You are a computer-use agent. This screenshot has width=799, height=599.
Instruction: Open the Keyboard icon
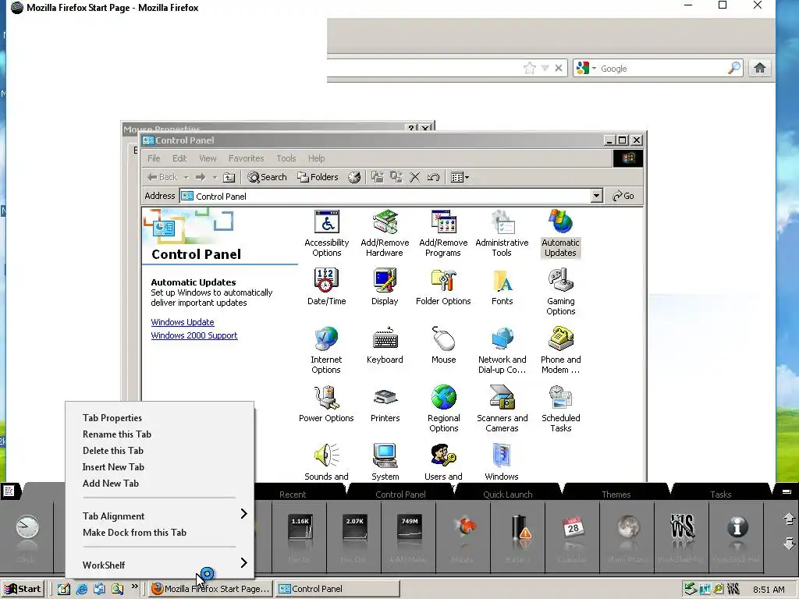pyautogui.click(x=385, y=346)
